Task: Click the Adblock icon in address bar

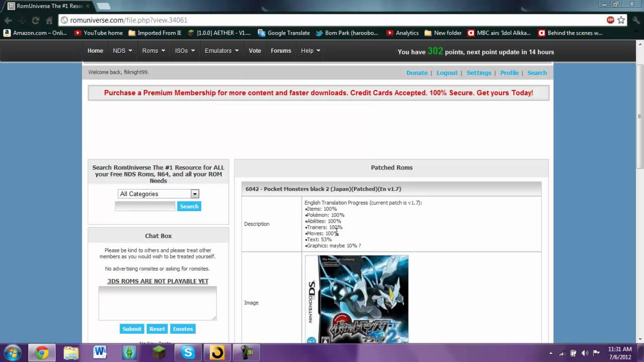Action: pos(610,20)
